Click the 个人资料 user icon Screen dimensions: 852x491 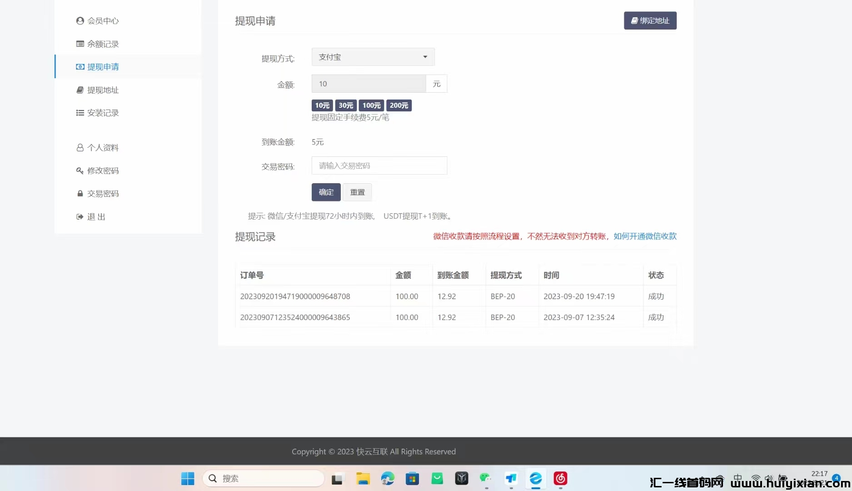(x=80, y=148)
